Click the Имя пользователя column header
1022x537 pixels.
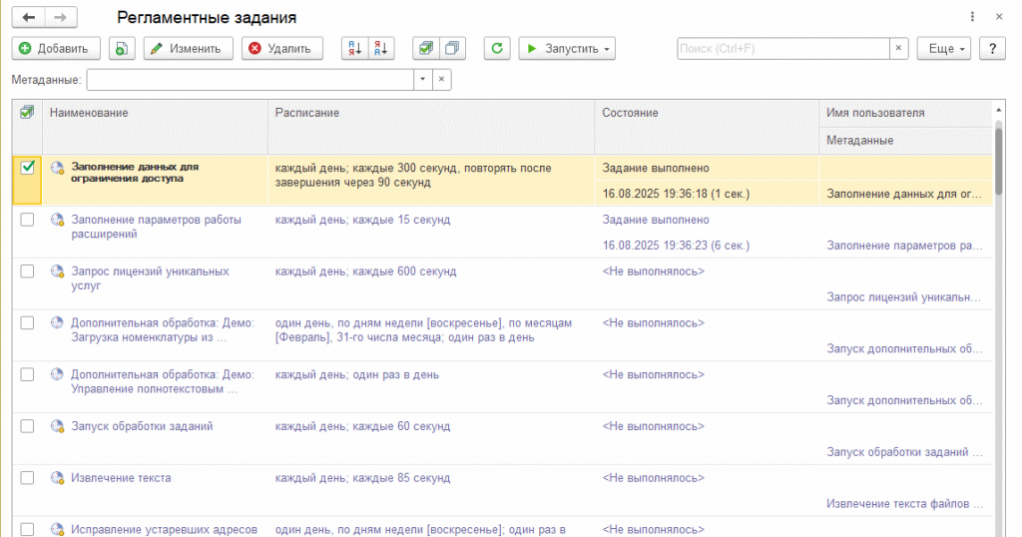point(905,113)
